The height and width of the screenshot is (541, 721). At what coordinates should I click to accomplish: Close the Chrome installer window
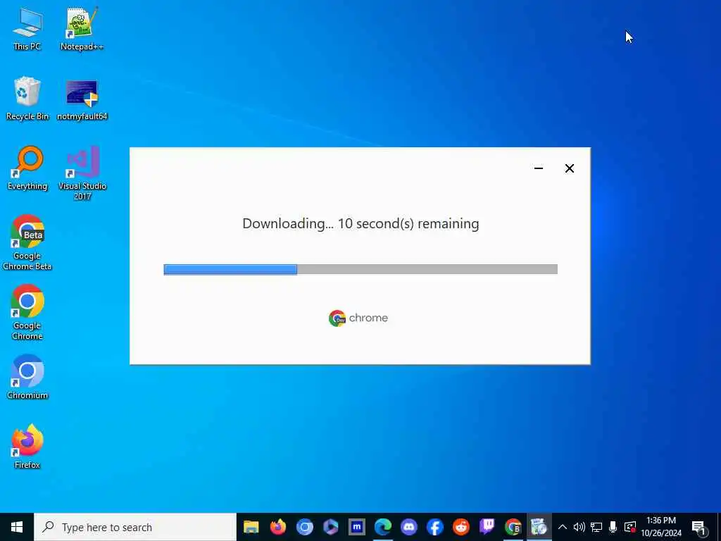pos(569,168)
